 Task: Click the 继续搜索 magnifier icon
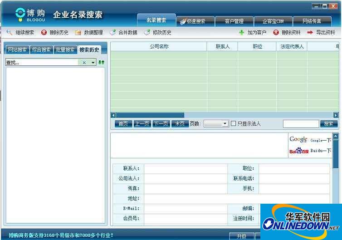(10, 33)
